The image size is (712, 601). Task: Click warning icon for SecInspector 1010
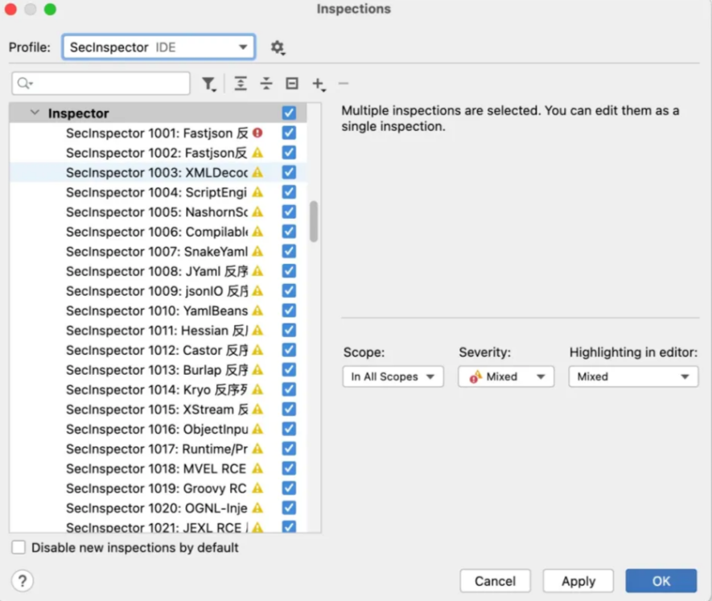pyautogui.click(x=257, y=311)
